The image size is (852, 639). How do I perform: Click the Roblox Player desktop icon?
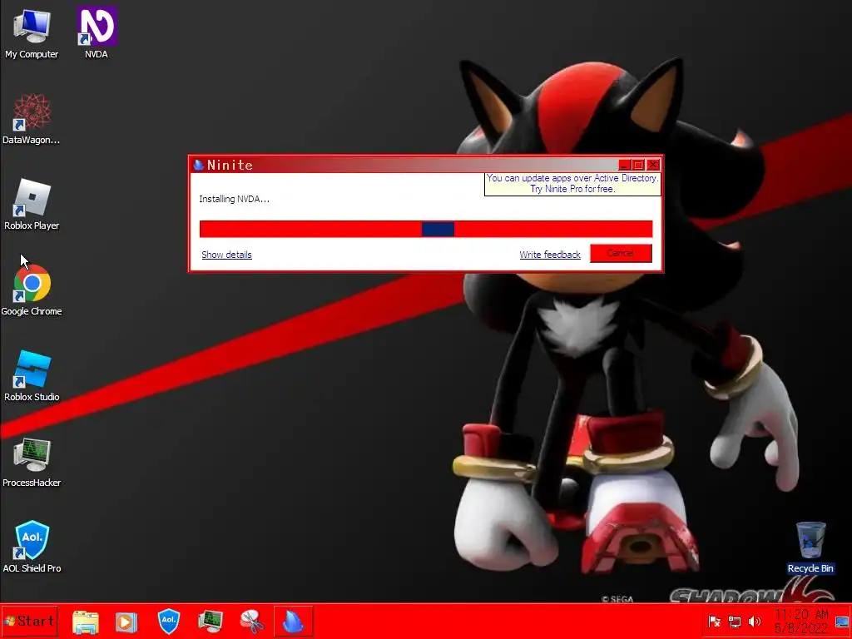tap(32, 205)
